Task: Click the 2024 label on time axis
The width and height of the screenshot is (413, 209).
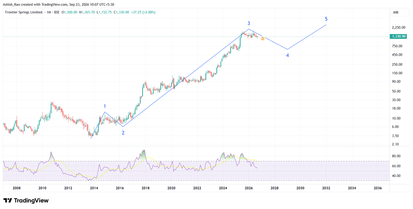Action: 223,188
